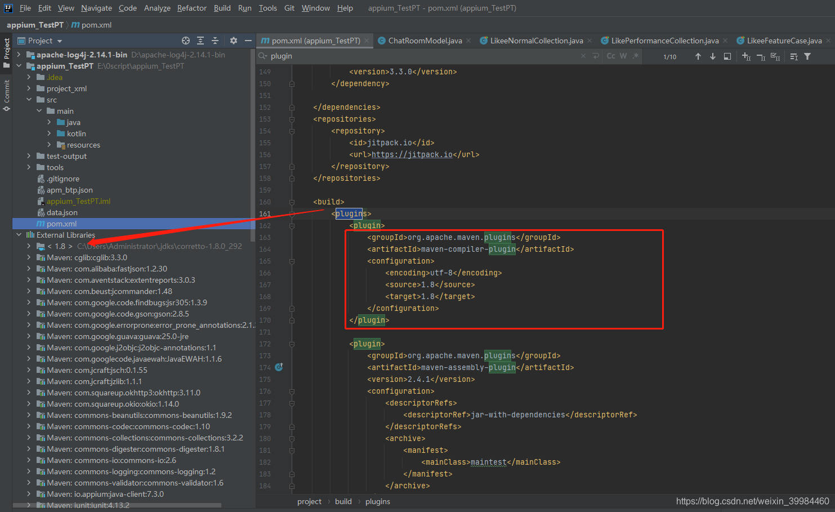Screen dimensions: 835x512
Task: Click the Select Opened File locate icon
Action: click(x=186, y=41)
